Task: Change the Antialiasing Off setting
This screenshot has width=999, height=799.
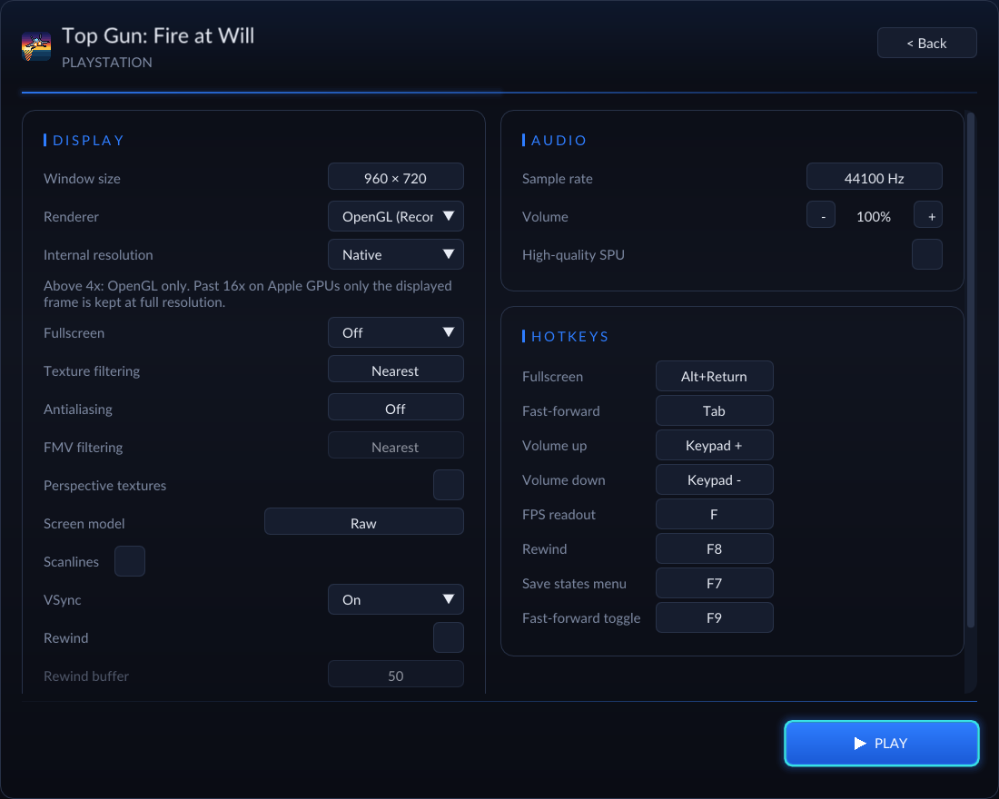Action: tap(396, 407)
